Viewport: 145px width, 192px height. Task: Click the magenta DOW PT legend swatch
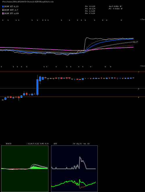(3, 13)
